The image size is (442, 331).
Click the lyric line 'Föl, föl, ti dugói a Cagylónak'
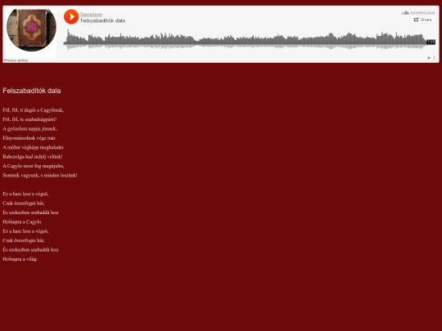pos(34,110)
